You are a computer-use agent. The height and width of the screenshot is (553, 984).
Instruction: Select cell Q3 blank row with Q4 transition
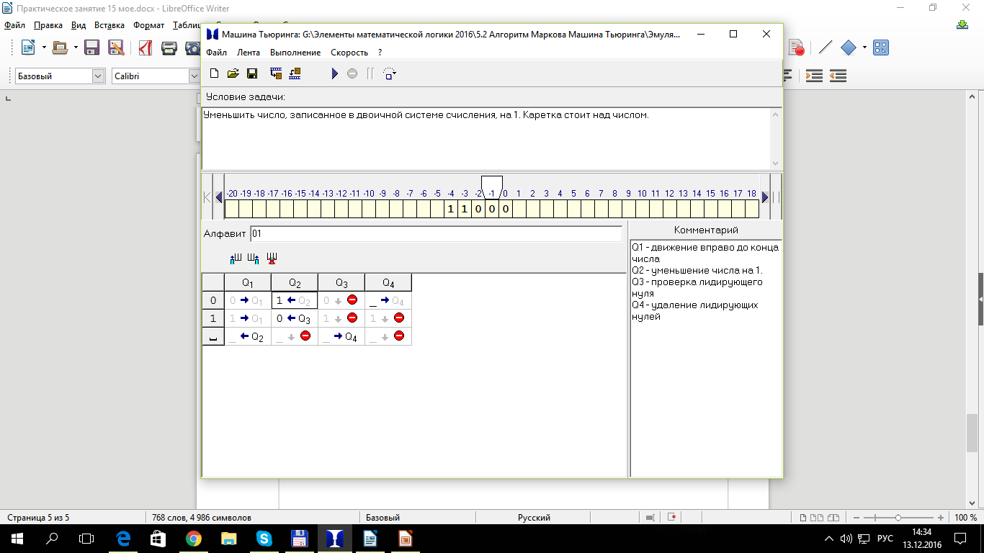pyautogui.click(x=341, y=336)
